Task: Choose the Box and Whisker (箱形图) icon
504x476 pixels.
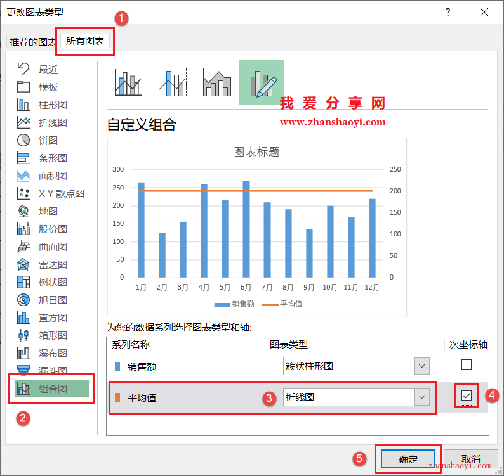Action: coord(23,335)
